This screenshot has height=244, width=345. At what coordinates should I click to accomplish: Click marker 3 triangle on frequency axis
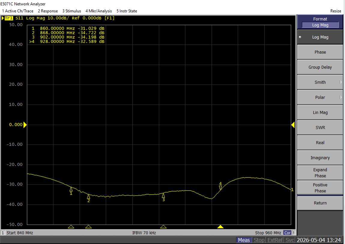tap(163, 227)
